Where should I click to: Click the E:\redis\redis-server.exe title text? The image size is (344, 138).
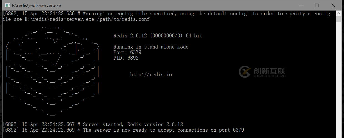click(36, 5)
